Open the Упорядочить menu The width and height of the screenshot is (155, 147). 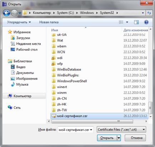(x=19, y=22)
